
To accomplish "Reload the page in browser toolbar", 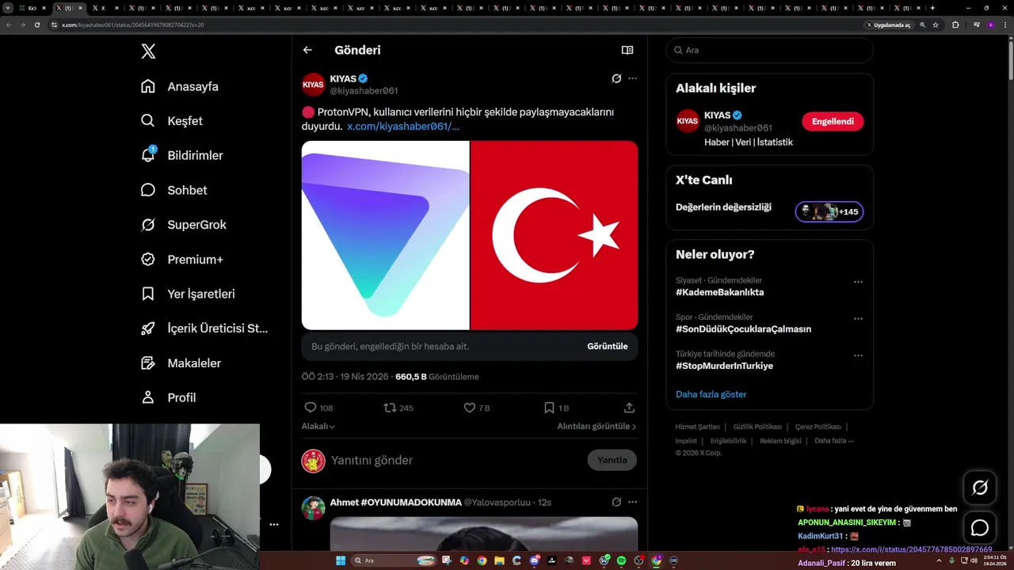I will pos(36,25).
